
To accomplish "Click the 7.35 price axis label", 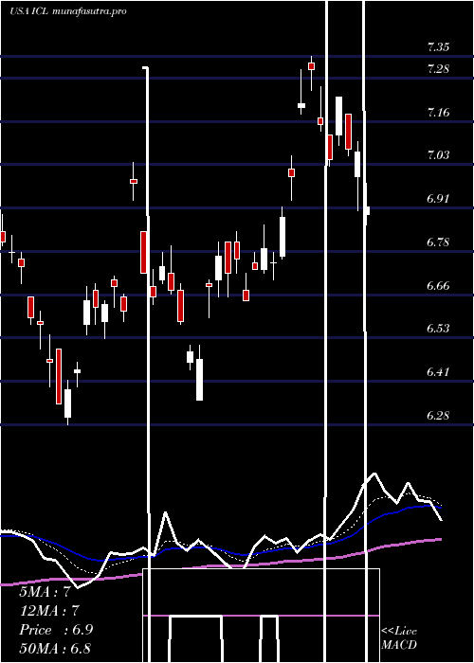I will (438, 47).
